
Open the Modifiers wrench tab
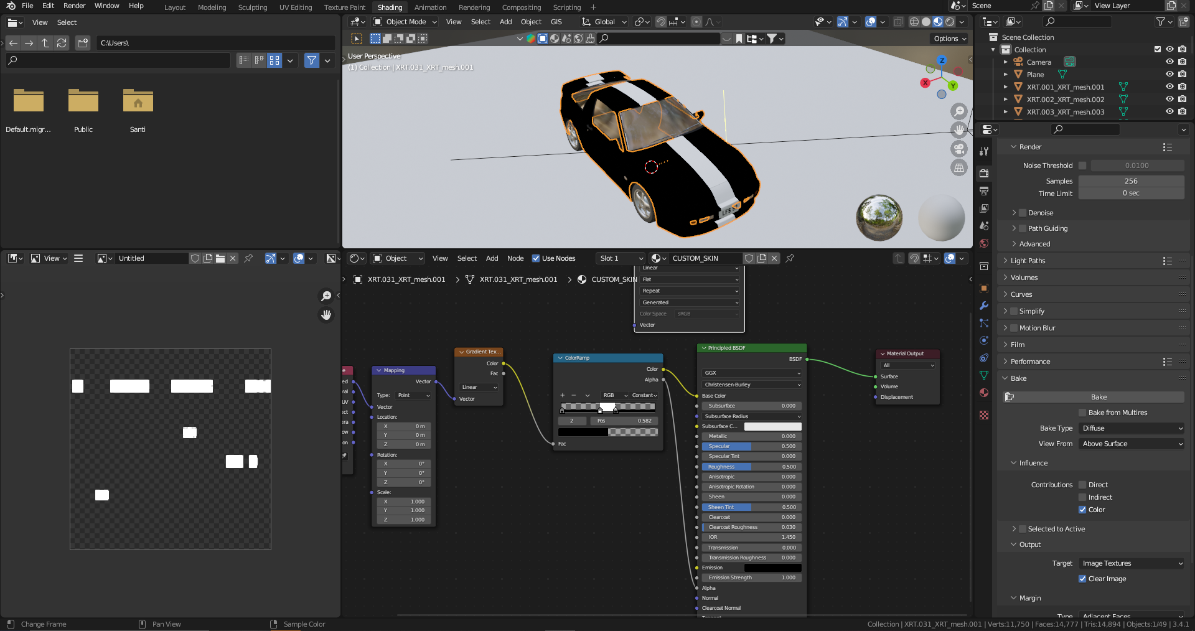(x=984, y=306)
